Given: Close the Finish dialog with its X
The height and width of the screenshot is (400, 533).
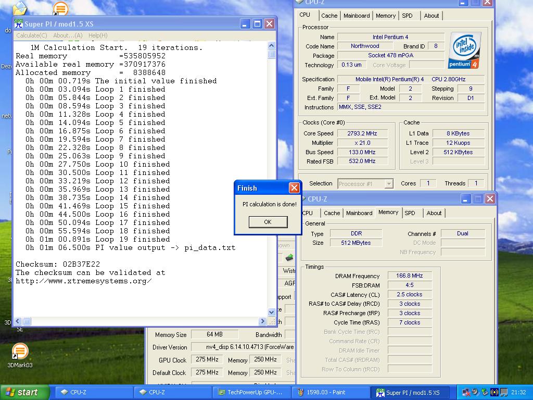Looking at the screenshot, I should tap(294, 187).
